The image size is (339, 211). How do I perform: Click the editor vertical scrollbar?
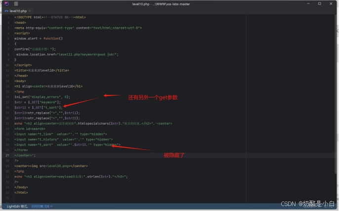point(336,94)
